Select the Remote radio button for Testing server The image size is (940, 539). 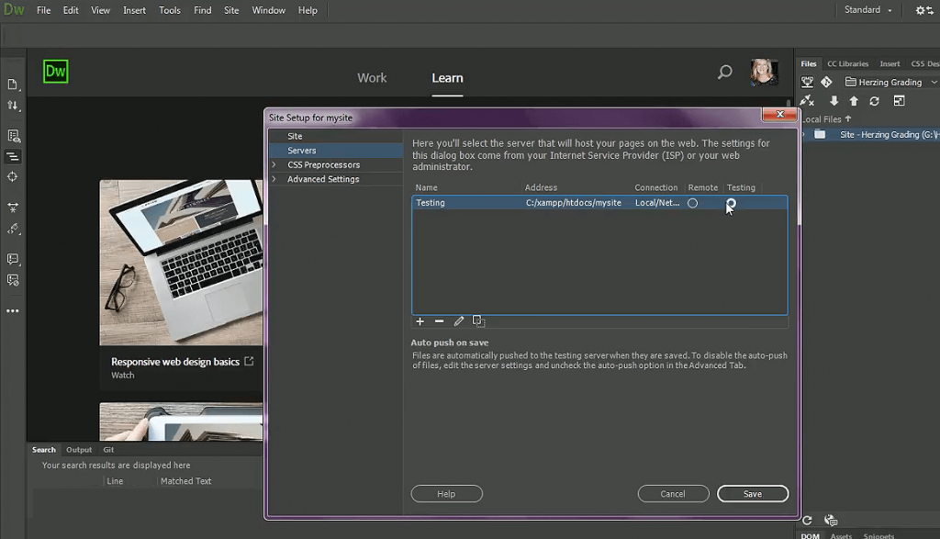[692, 203]
